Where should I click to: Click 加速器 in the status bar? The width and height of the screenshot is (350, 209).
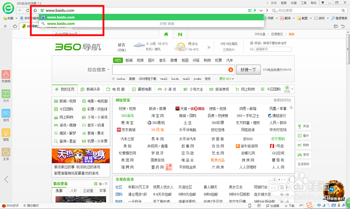coord(272,206)
